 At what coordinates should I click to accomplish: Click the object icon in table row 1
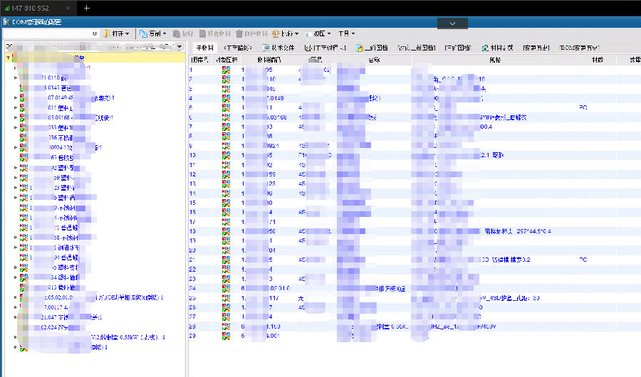[x=226, y=70]
